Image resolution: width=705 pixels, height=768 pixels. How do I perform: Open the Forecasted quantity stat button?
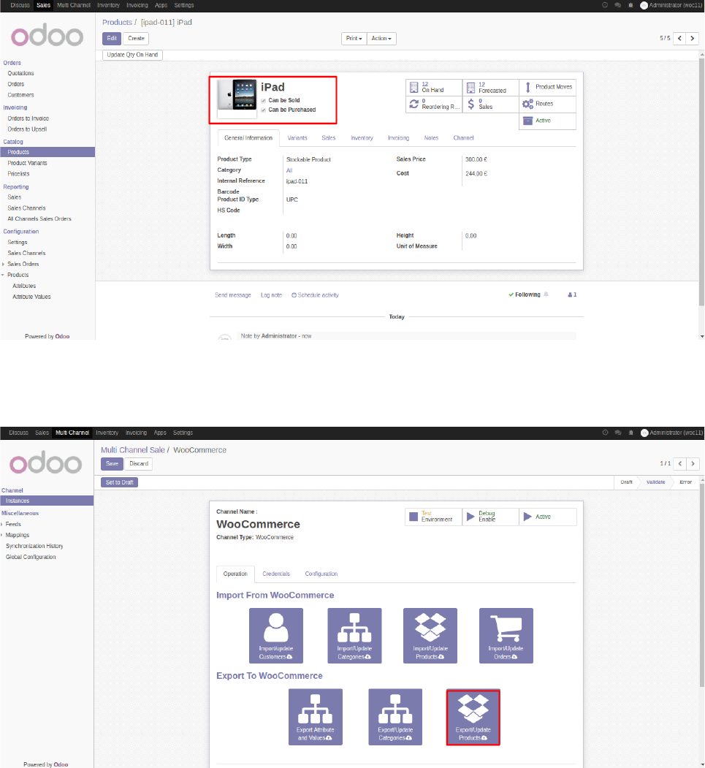coord(490,88)
